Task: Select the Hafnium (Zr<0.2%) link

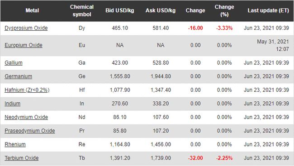Action: click(27, 90)
